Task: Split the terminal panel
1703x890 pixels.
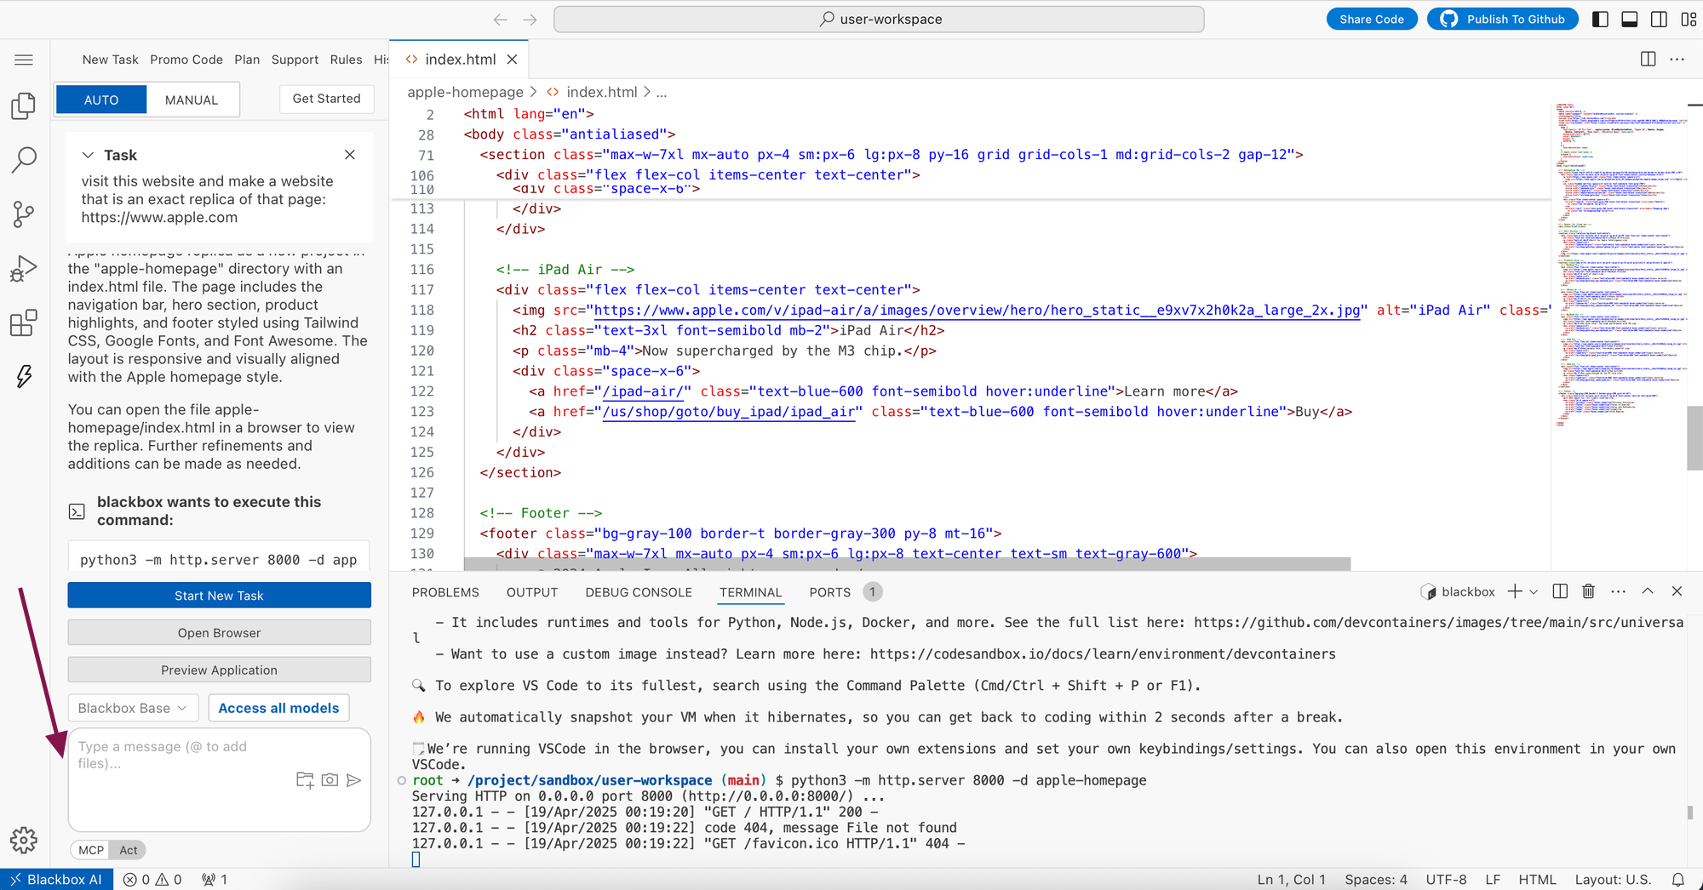Action: [1560, 591]
